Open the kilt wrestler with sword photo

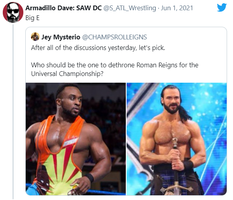176,139
